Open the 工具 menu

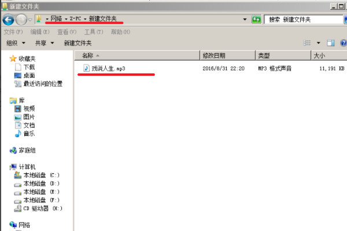point(91,32)
